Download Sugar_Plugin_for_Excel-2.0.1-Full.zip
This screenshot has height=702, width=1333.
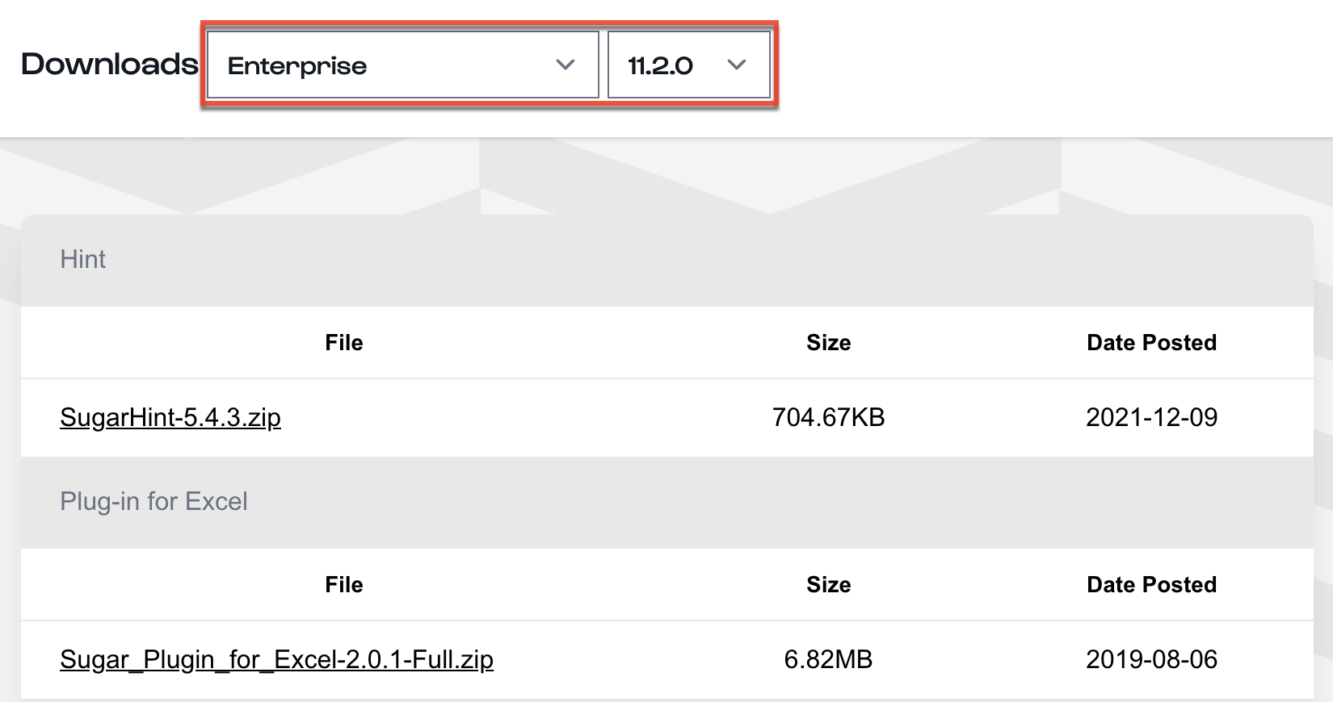coord(276,659)
